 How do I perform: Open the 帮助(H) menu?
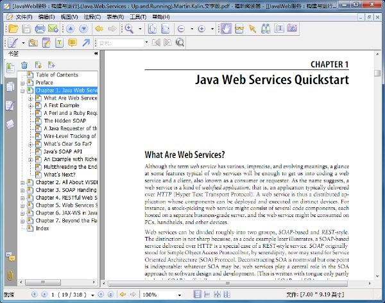tap(161, 17)
